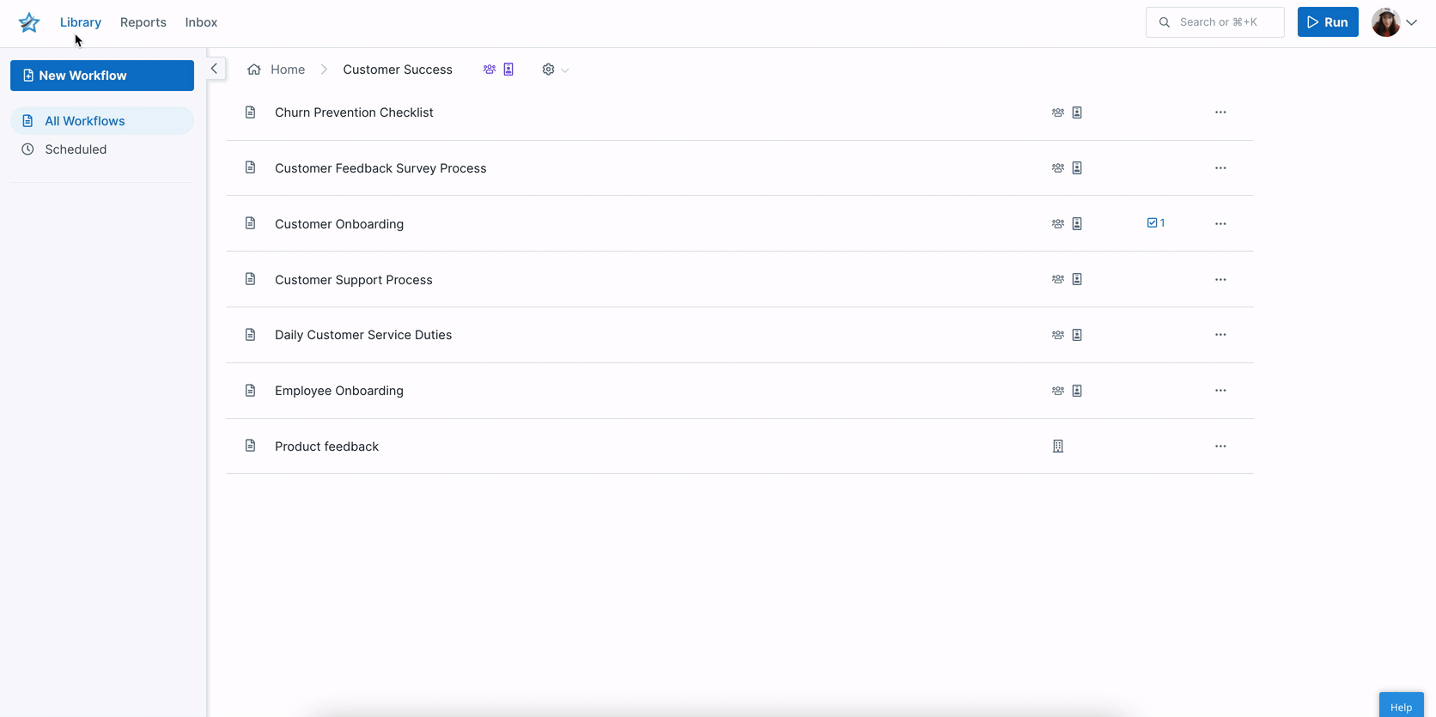The height and width of the screenshot is (717, 1436).
Task: Open more options for Customer Onboarding
Action: click(x=1220, y=224)
